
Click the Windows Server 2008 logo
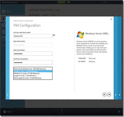[80, 35]
